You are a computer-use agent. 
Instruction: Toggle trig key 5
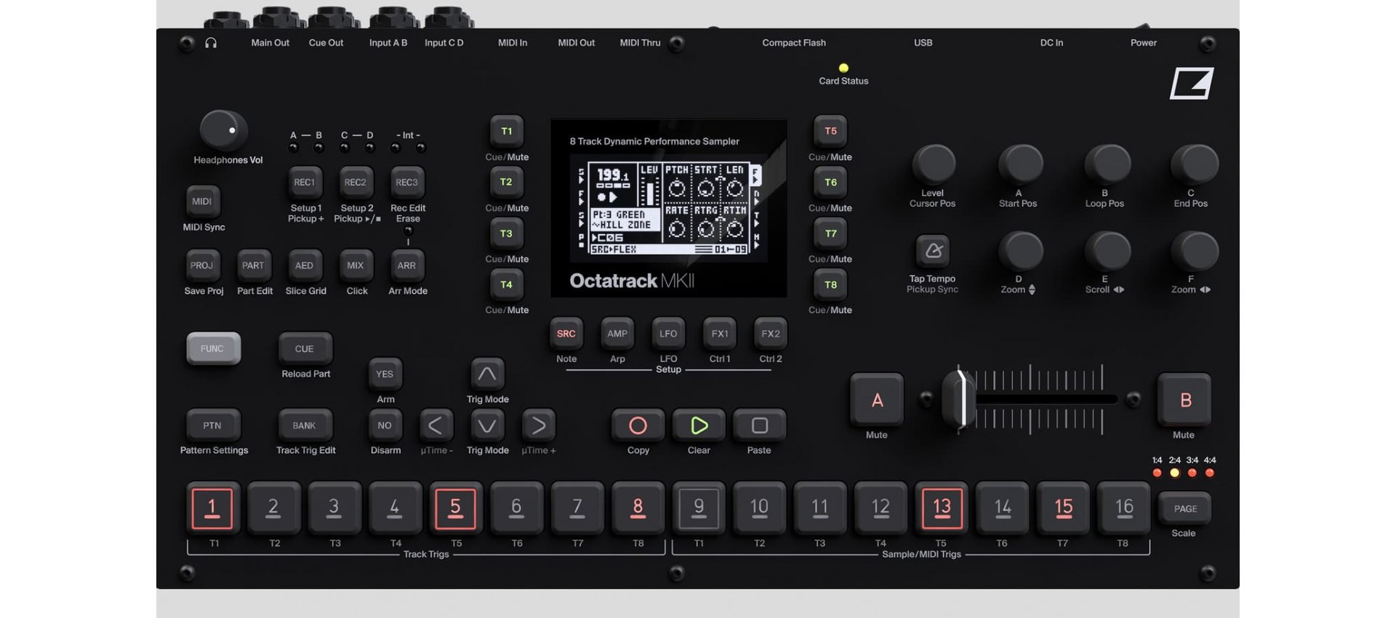click(x=455, y=507)
